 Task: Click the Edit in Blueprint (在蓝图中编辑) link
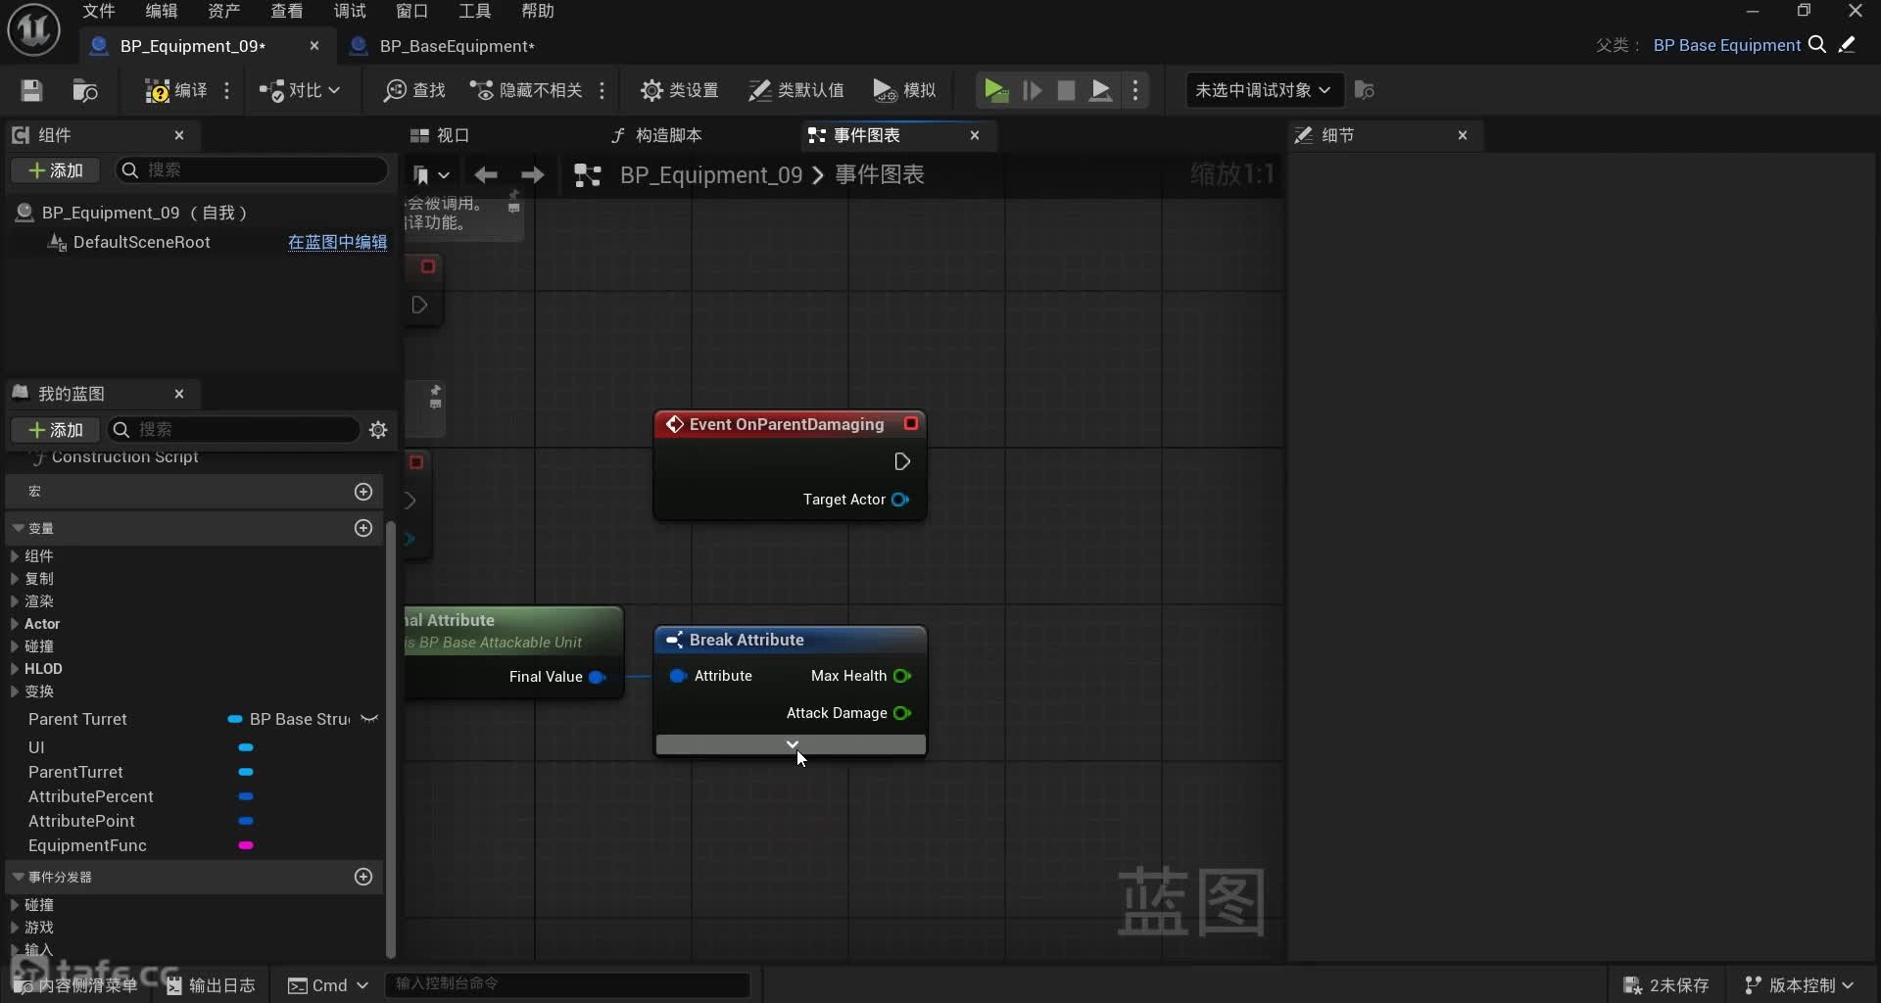point(337,242)
